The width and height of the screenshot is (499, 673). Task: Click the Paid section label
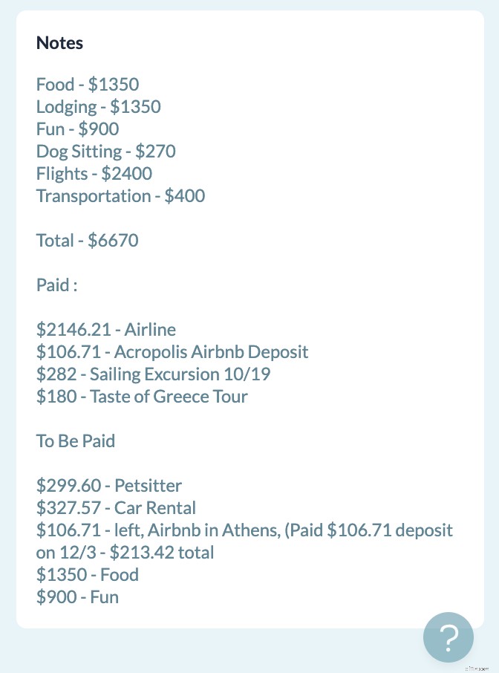tap(56, 285)
